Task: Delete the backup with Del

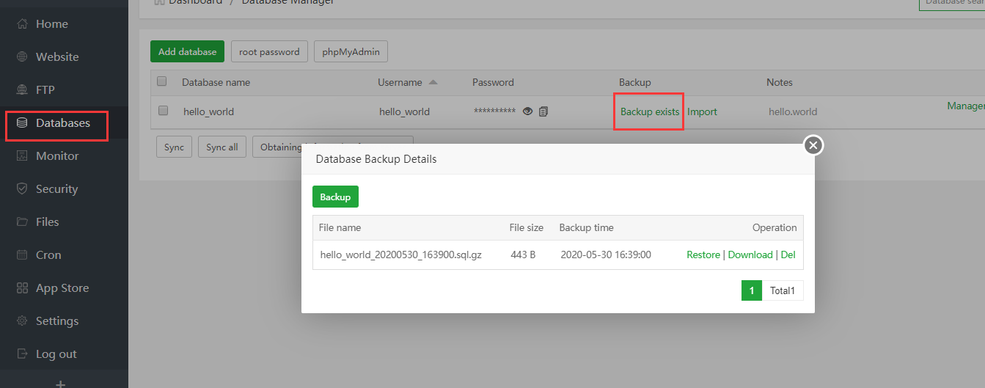Action: tap(788, 255)
